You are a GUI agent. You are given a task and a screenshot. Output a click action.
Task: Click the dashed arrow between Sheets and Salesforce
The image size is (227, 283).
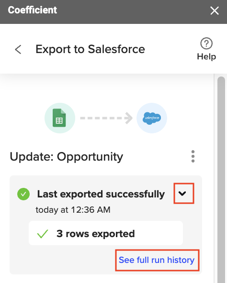pos(106,118)
